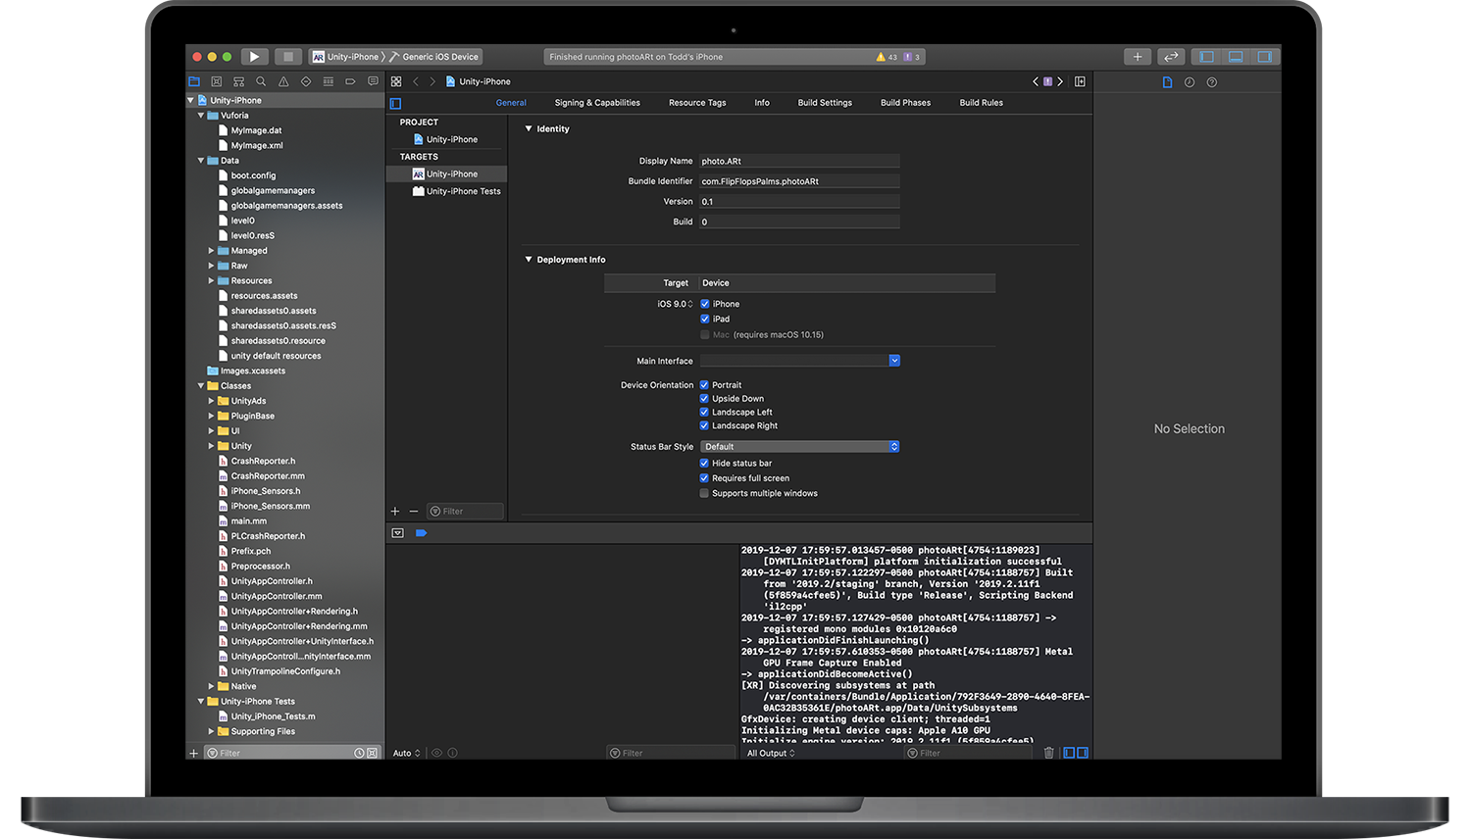1471x839 pixels.
Task: Open the All Output console dropdown
Action: (x=771, y=753)
